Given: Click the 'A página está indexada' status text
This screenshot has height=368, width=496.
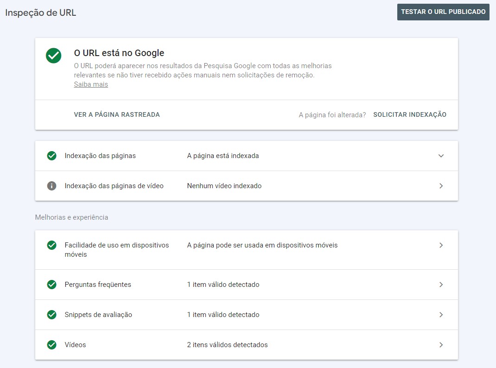Looking at the screenshot, I should click(223, 156).
